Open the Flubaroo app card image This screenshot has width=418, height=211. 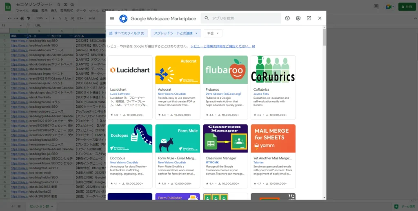point(225,70)
